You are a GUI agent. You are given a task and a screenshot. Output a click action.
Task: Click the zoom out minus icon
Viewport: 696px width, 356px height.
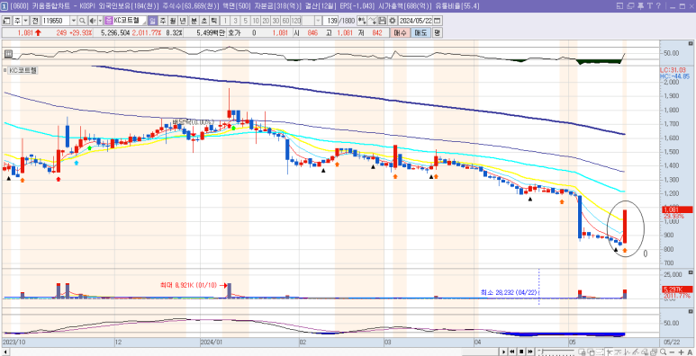(672, 352)
